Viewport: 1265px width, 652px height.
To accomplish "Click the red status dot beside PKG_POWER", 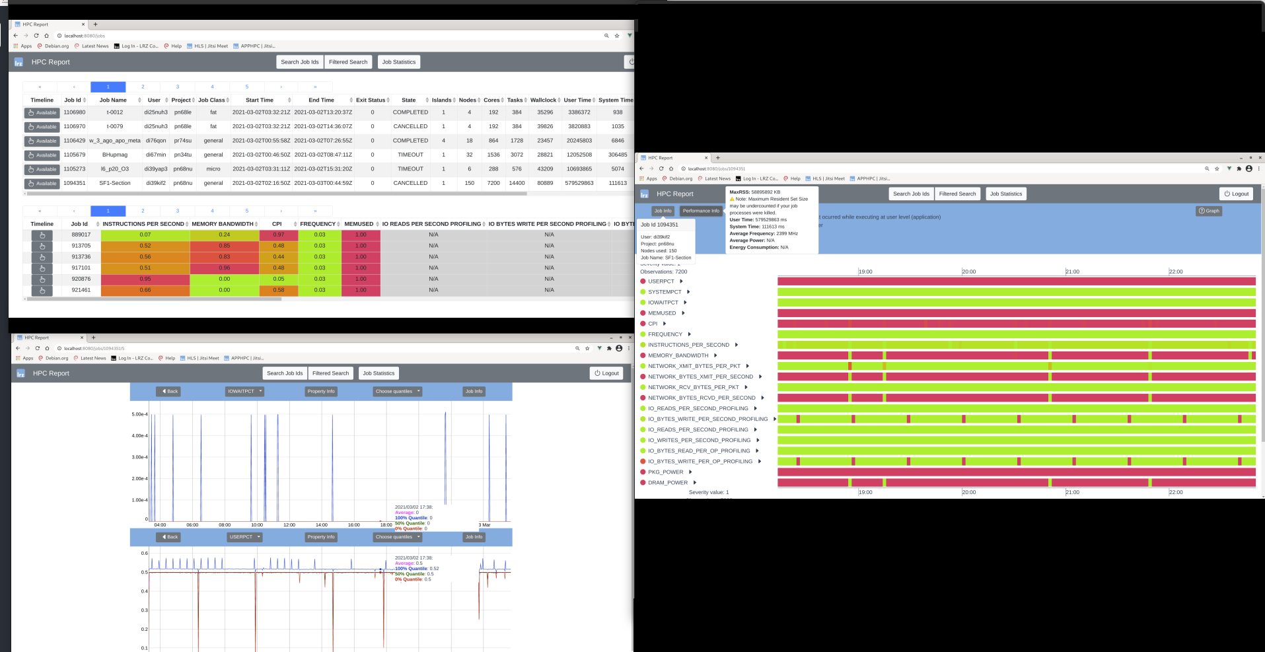I will coord(643,472).
